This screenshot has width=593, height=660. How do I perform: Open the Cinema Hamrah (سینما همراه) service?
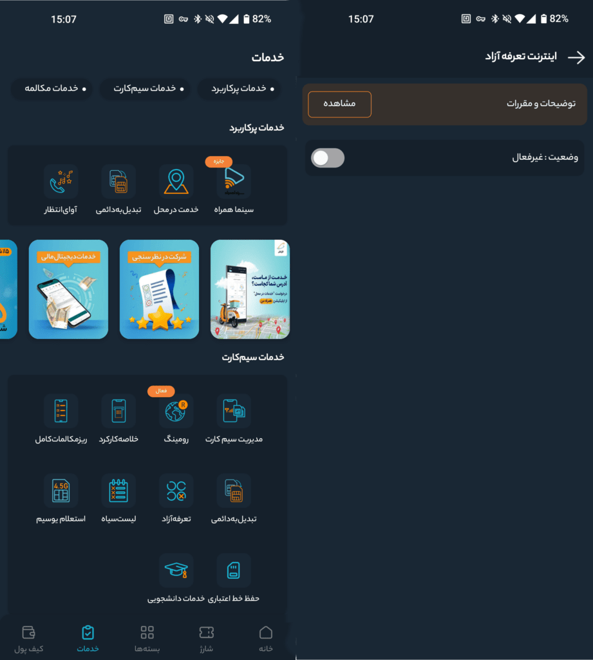(x=234, y=182)
